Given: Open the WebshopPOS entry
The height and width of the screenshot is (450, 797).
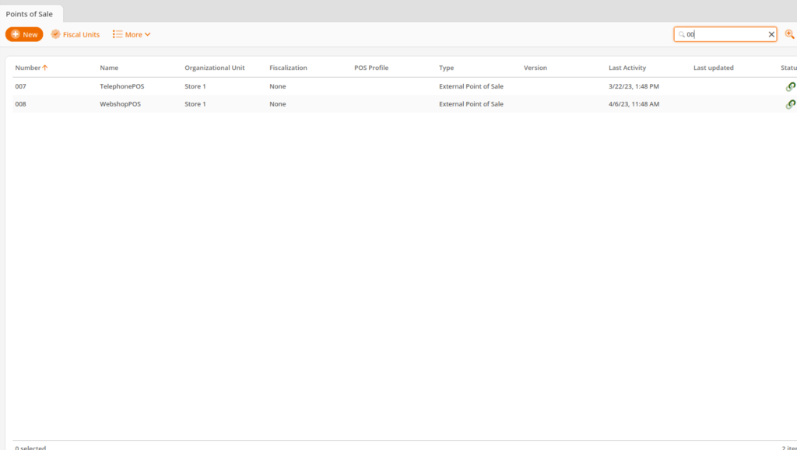Looking at the screenshot, I should point(121,104).
